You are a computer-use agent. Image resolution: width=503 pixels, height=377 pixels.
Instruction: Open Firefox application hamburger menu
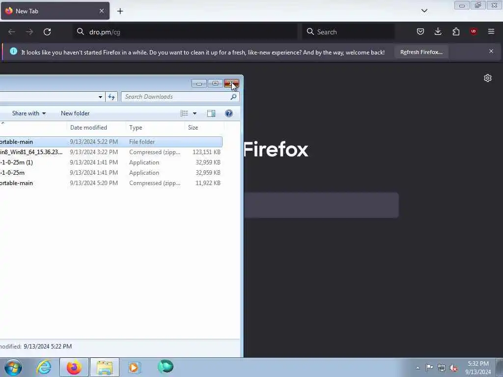pyautogui.click(x=491, y=31)
